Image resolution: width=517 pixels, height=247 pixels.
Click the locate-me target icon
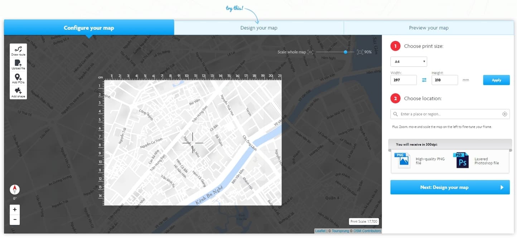tap(504, 114)
